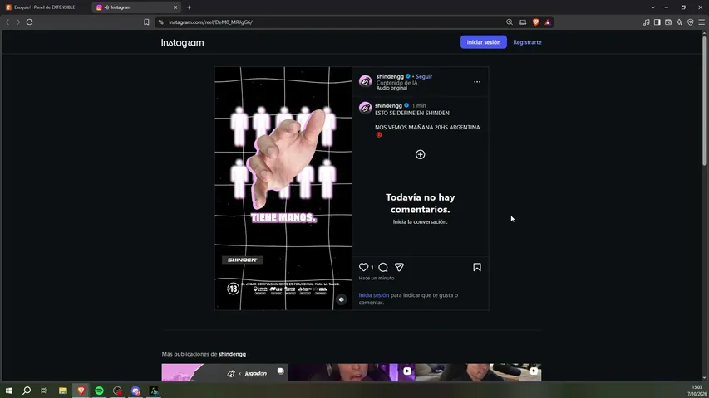Open the comment bubble icon
The image size is (709, 398).
[x=383, y=267]
